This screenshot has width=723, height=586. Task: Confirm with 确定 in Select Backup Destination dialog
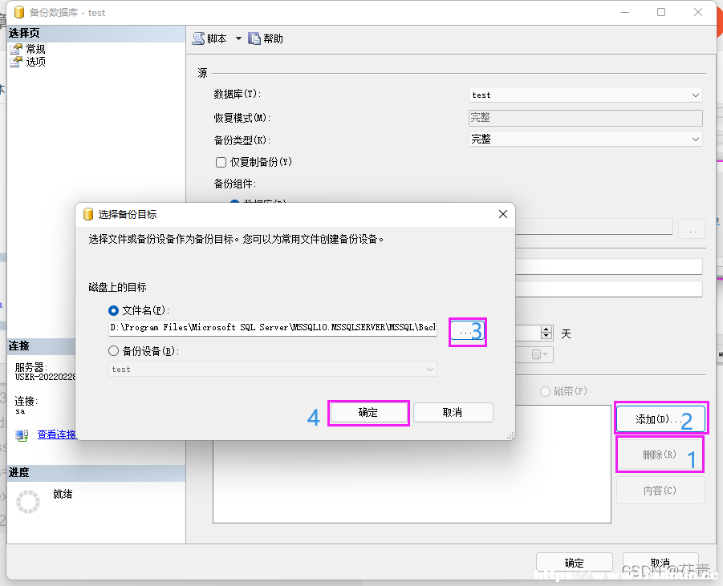[x=368, y=413]
